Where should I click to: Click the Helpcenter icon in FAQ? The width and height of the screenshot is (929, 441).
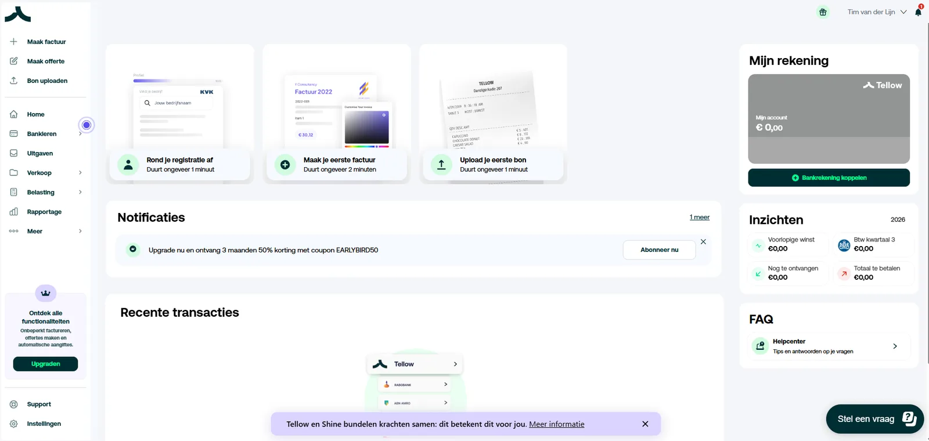[760, 346]
